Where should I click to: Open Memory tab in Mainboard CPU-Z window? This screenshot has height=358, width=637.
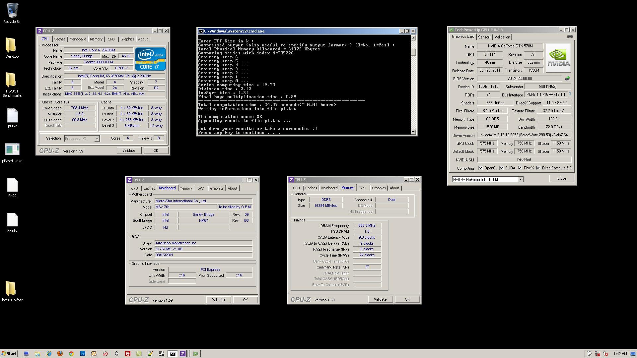click(x=186, y=188)
